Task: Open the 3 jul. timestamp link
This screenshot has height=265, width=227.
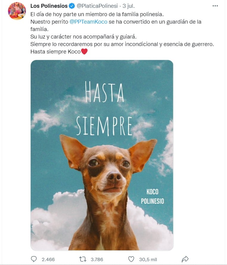Action: coord(129,6)
